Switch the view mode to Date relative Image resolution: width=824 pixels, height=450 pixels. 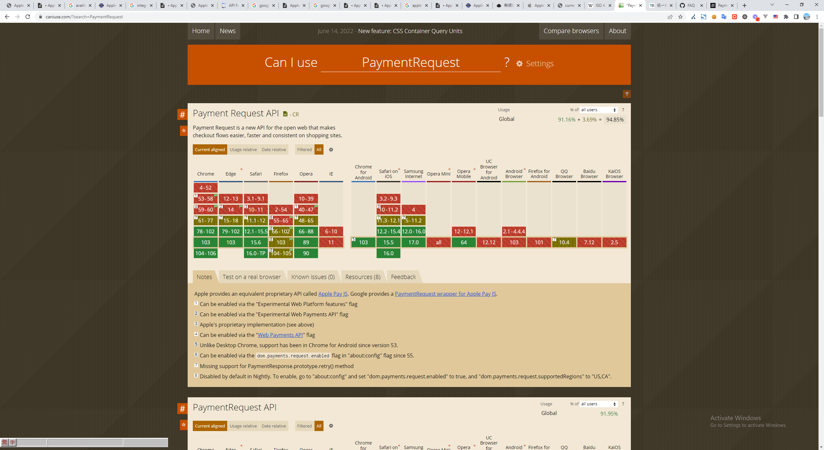tap(274, 149)
